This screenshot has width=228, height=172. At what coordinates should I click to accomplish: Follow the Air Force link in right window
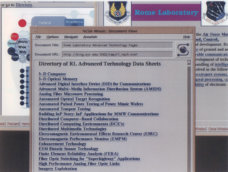click(x=215, y=34)
